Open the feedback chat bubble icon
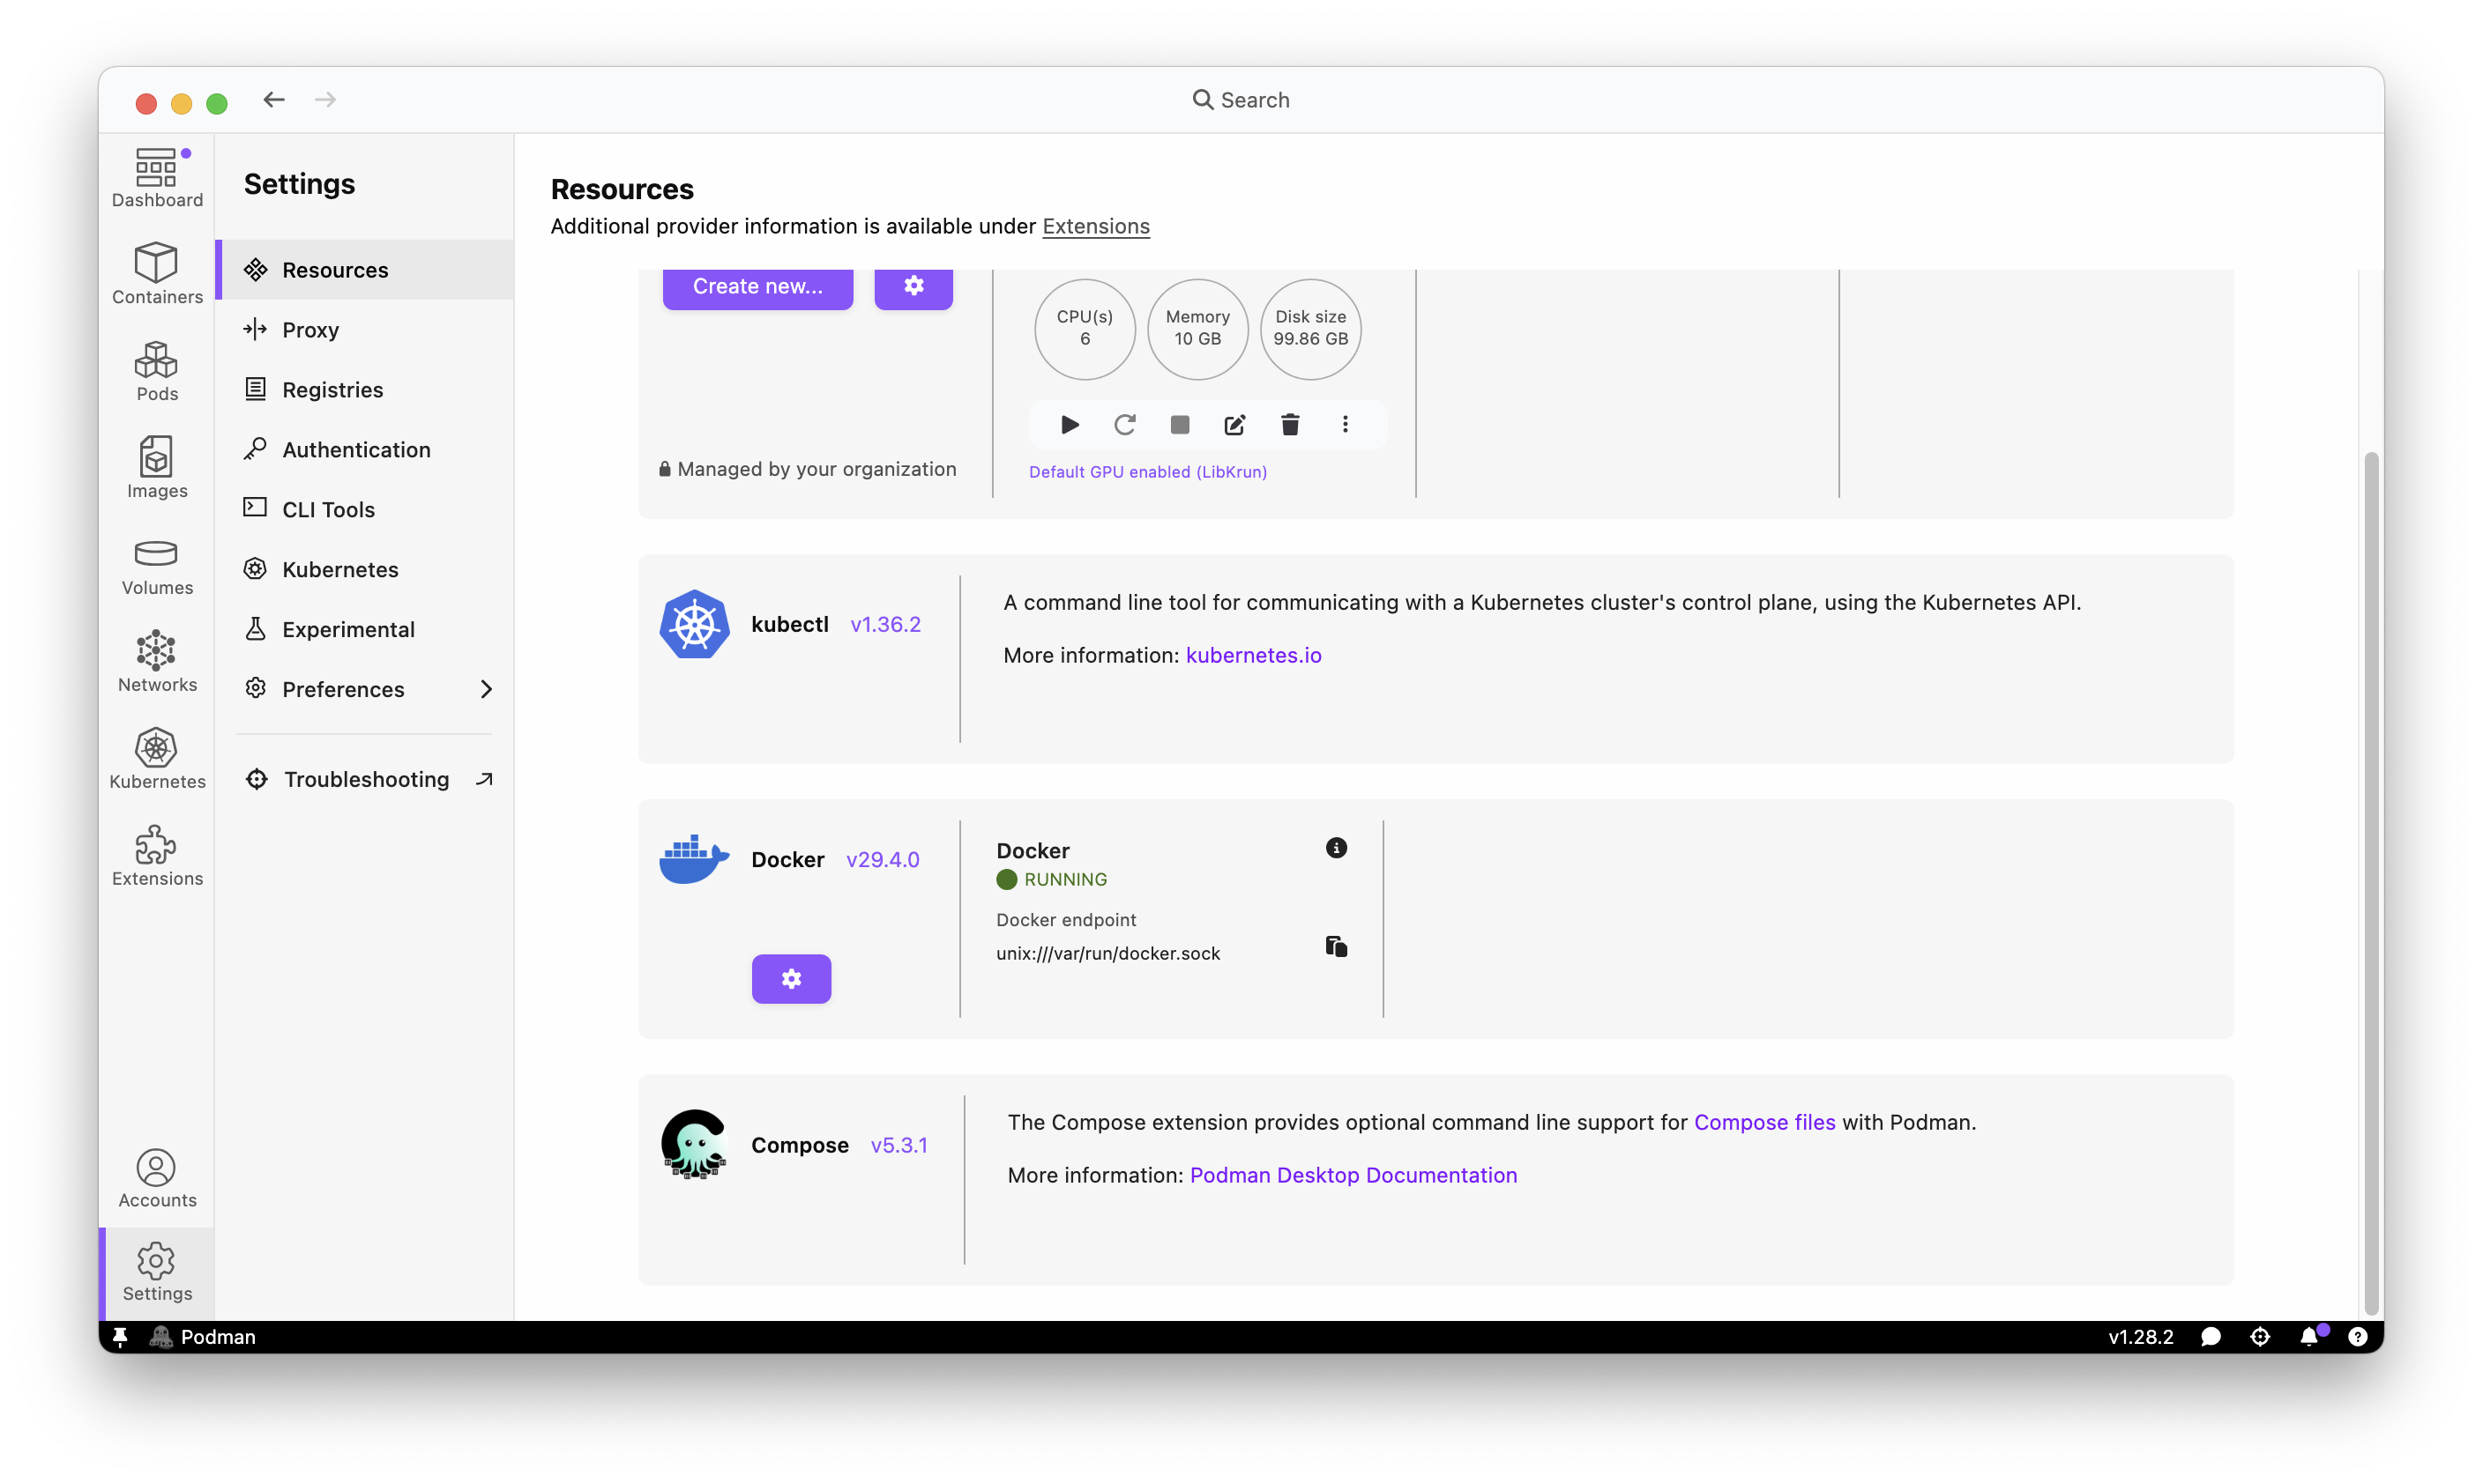This screenshot has height=1484, width=2483. point(2211,1337)
